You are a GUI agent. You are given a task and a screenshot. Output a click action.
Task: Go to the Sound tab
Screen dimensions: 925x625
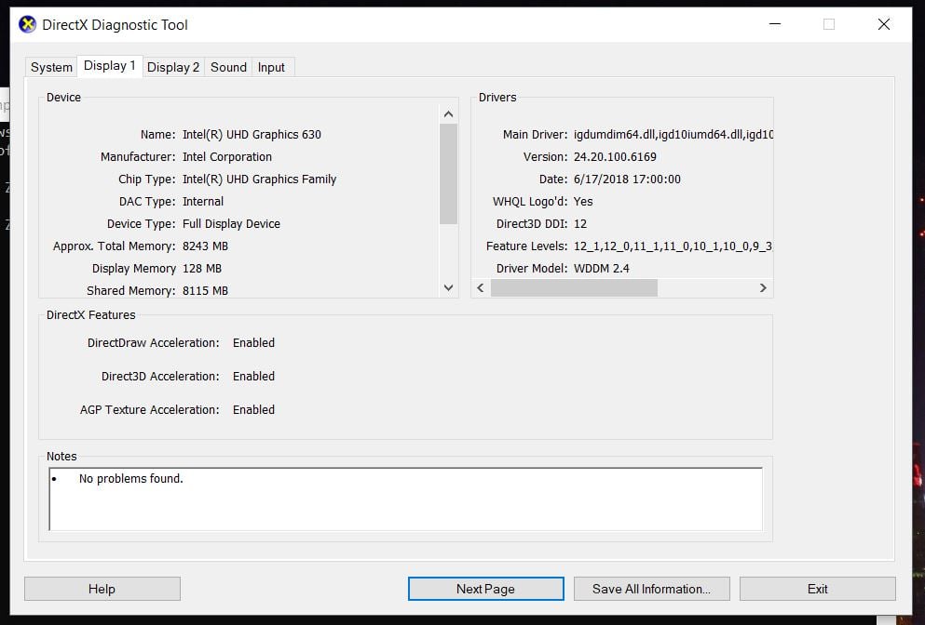point(228,67)
